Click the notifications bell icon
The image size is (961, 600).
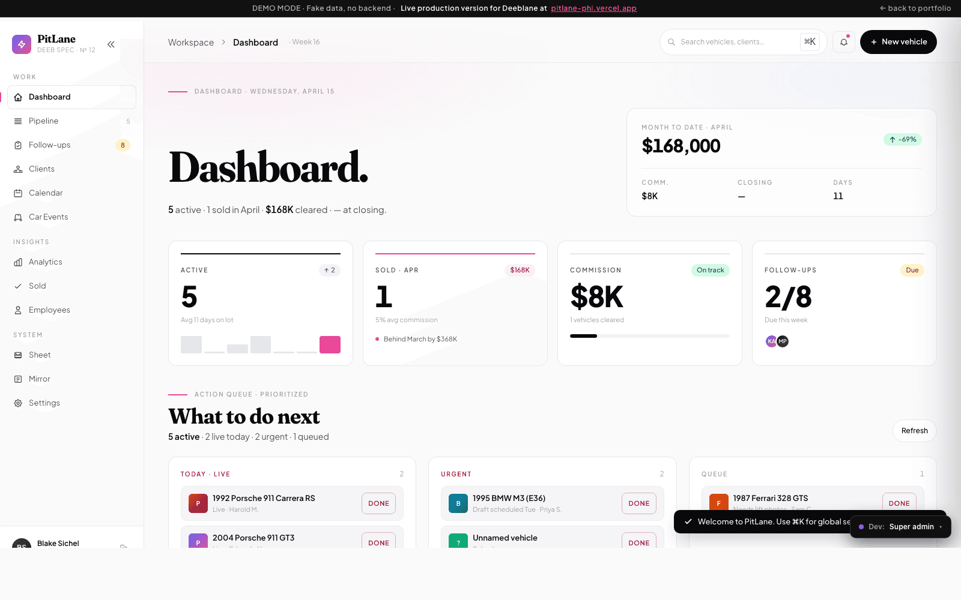pyautogui.click(x=844, y=42)
